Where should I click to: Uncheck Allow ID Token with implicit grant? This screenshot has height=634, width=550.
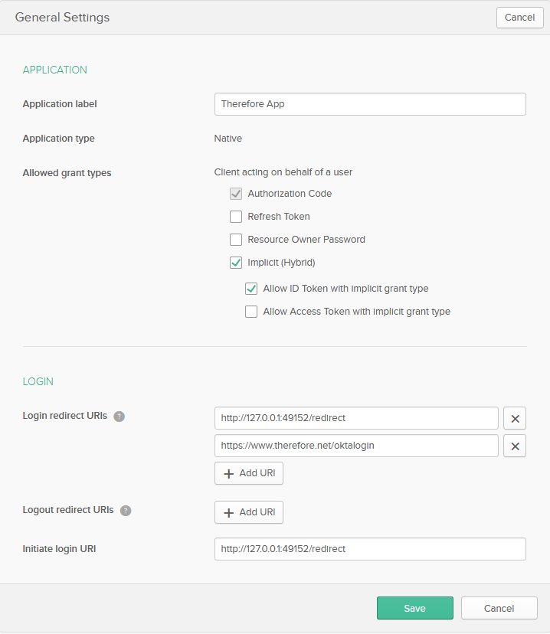point(251,289)
